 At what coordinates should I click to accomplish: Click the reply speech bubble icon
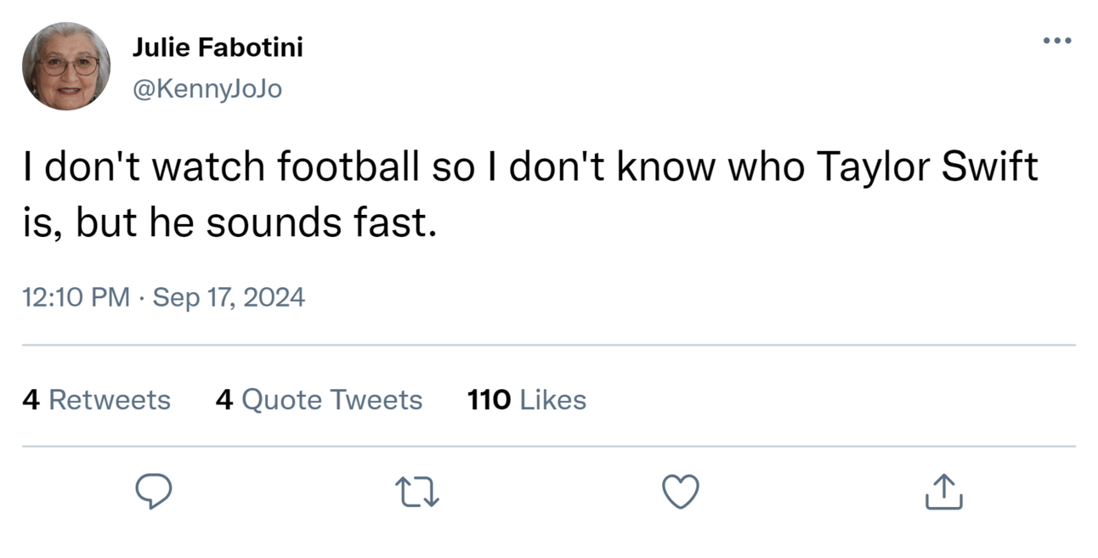[154, 491]
